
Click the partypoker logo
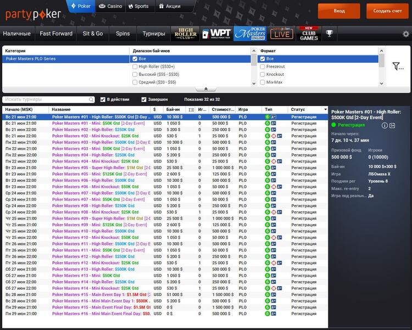(x=34, y=14)
